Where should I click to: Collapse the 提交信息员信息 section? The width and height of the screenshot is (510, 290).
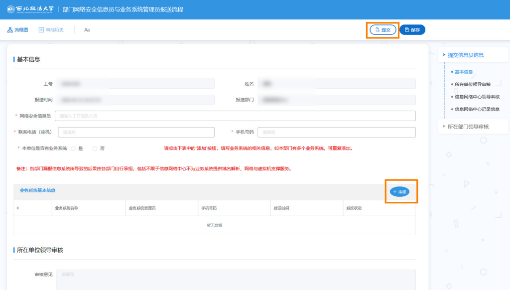[x=444, y=55]
